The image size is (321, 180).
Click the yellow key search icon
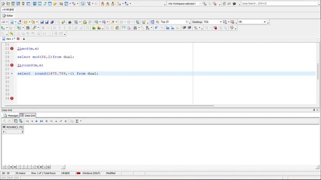pos(11,33)
